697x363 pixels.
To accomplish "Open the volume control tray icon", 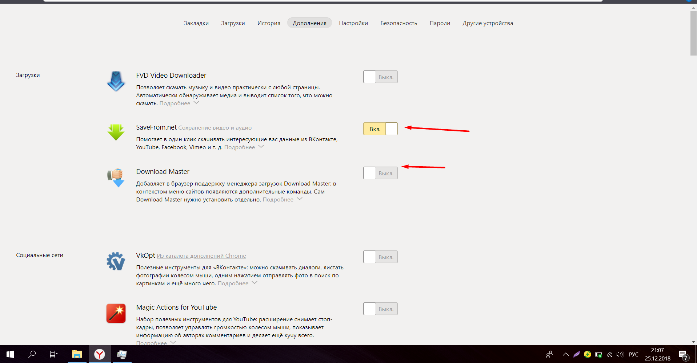I will coord(620,354).
